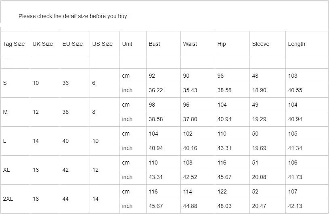This screenshot has width=329, height=214.
Task: Select the length value 103 cm
Action: tap(293, 76)
